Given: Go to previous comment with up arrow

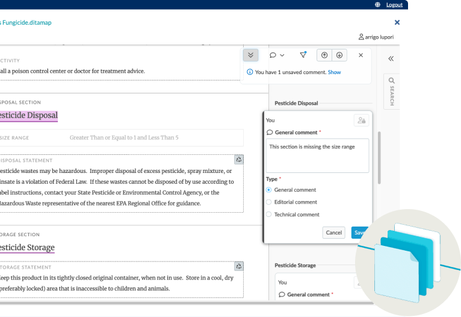Looking at the screenshot, I should pyautogui.click(x=324, y=55).
